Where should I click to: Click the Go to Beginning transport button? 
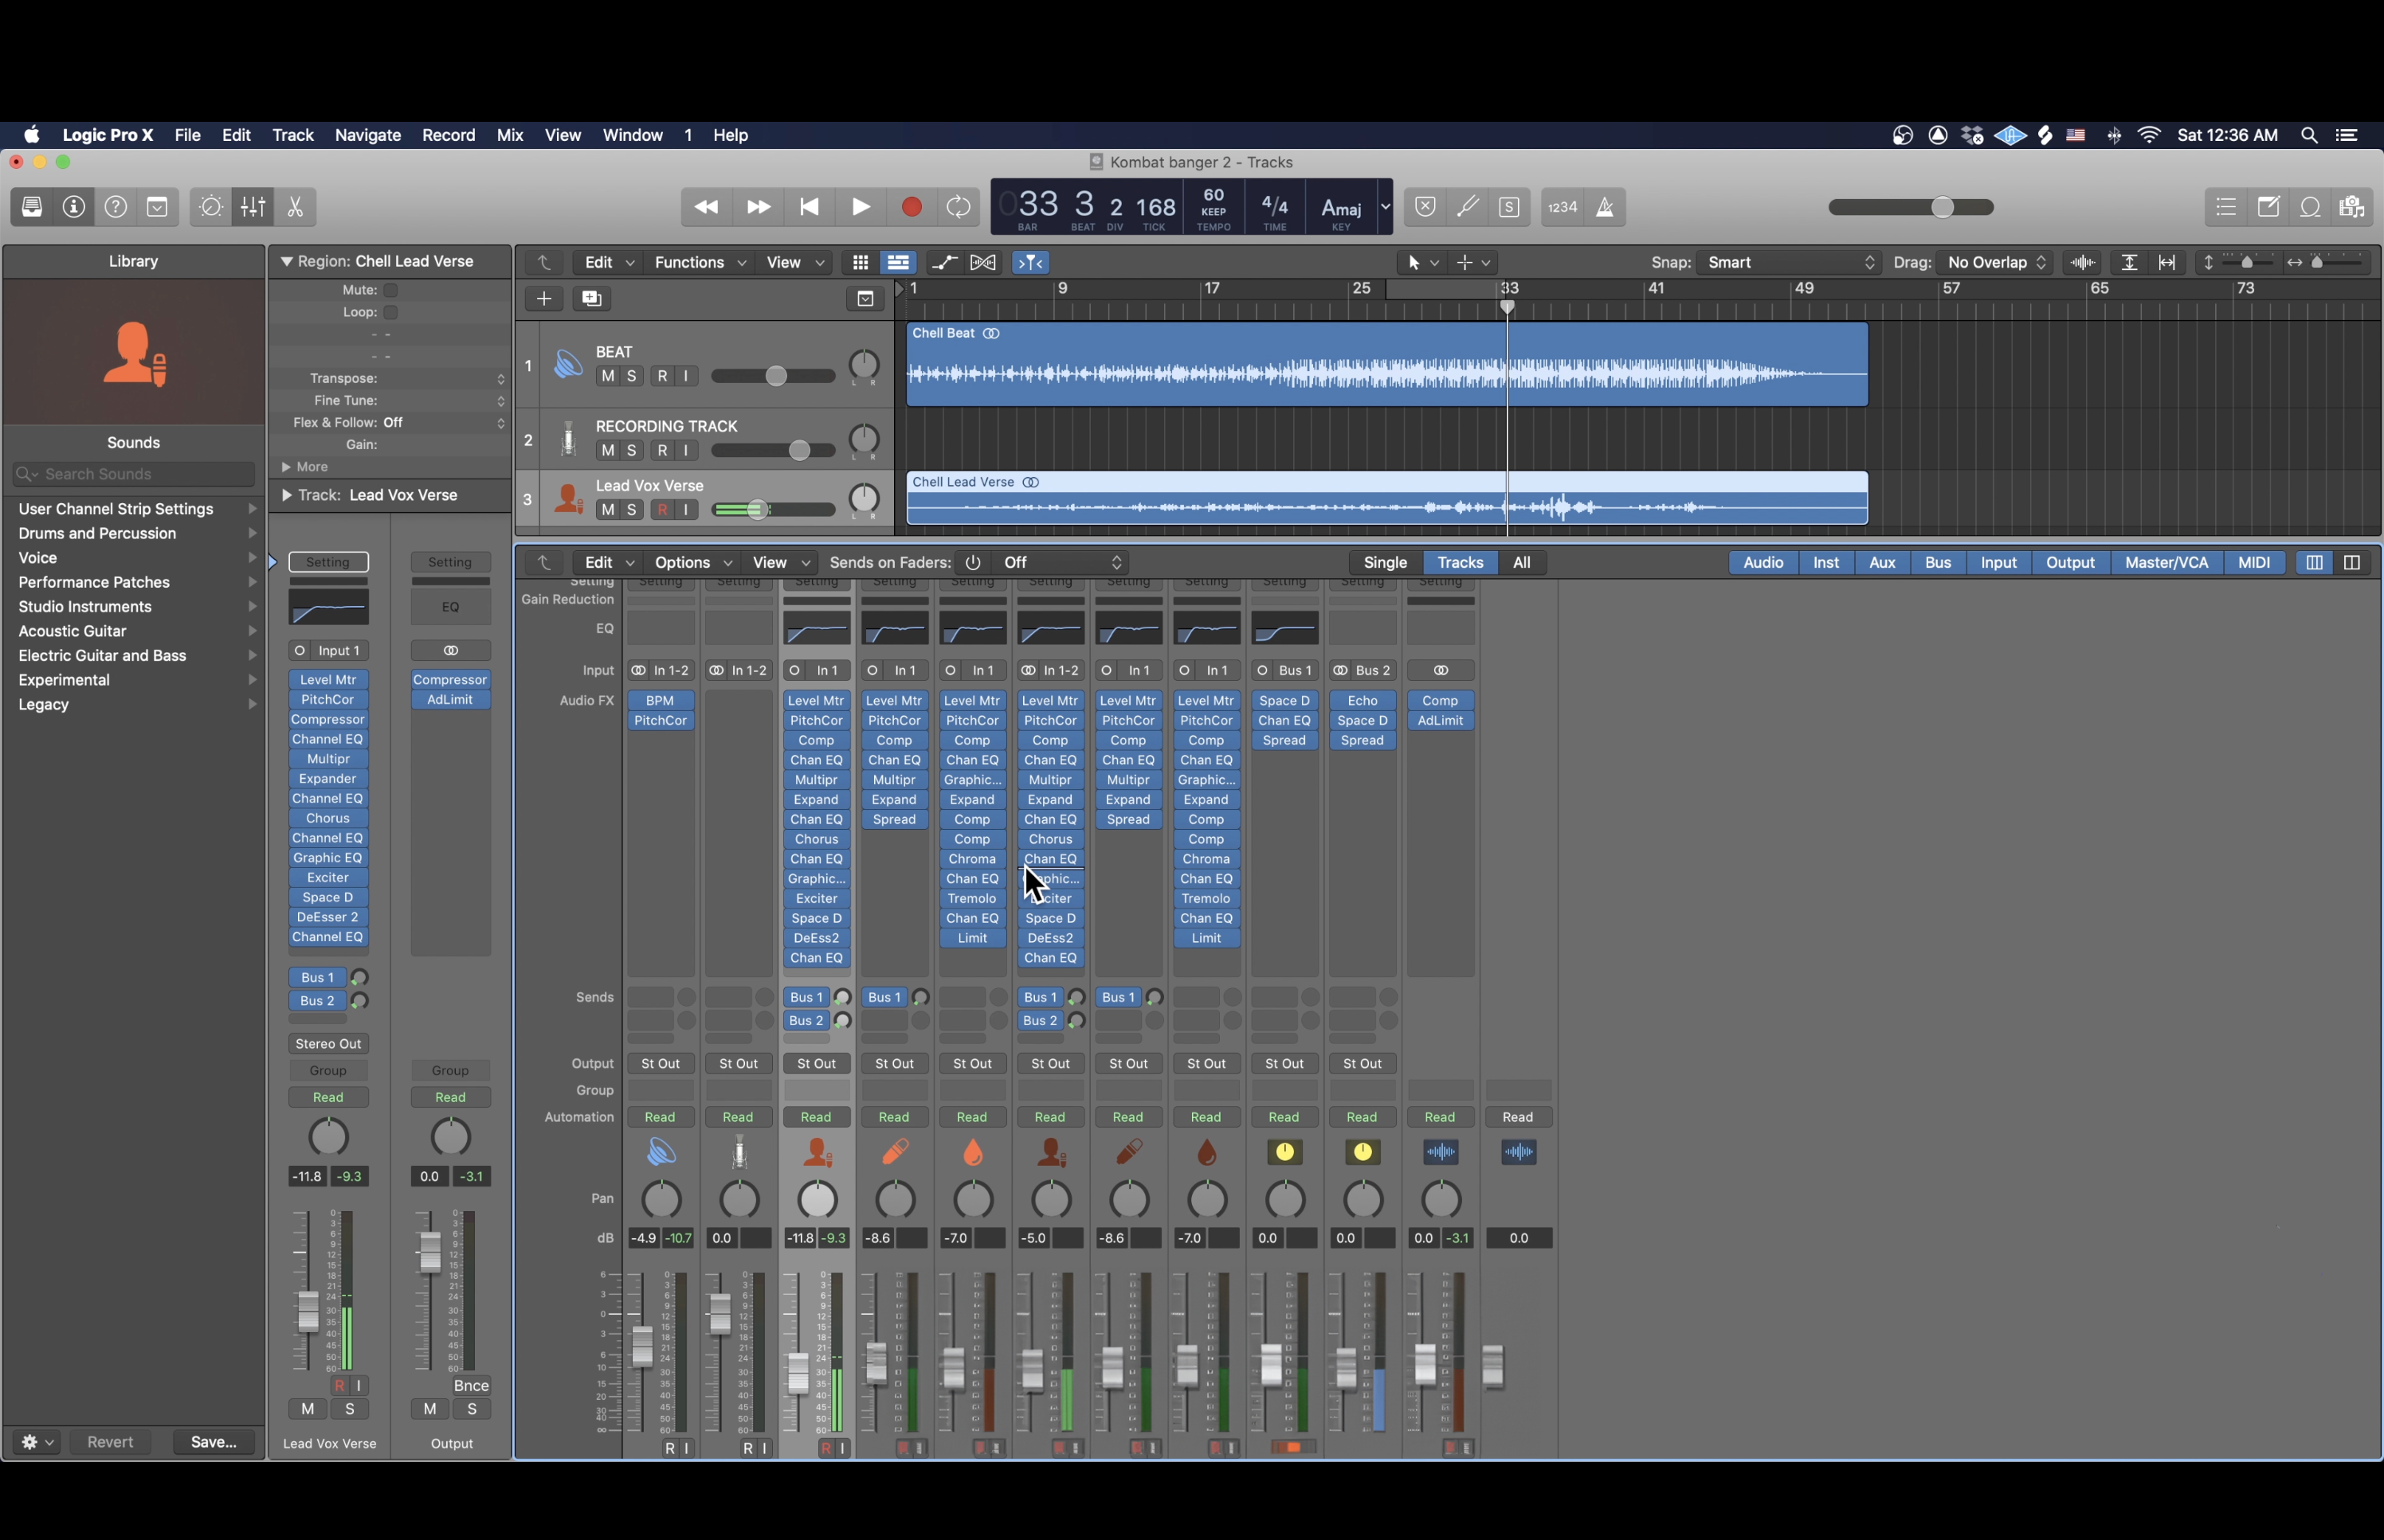tap(810, 207)
